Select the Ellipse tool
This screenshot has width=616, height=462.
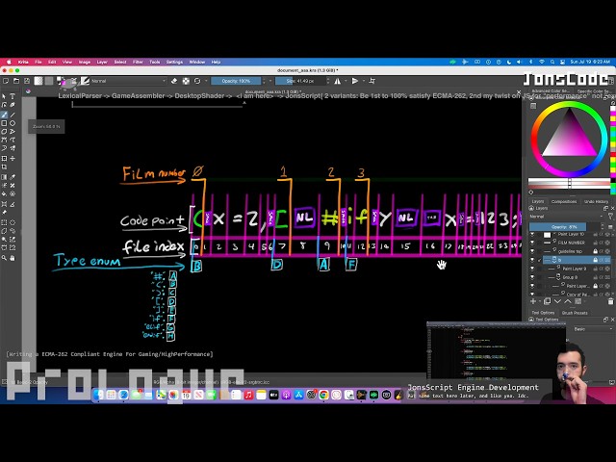13,123
